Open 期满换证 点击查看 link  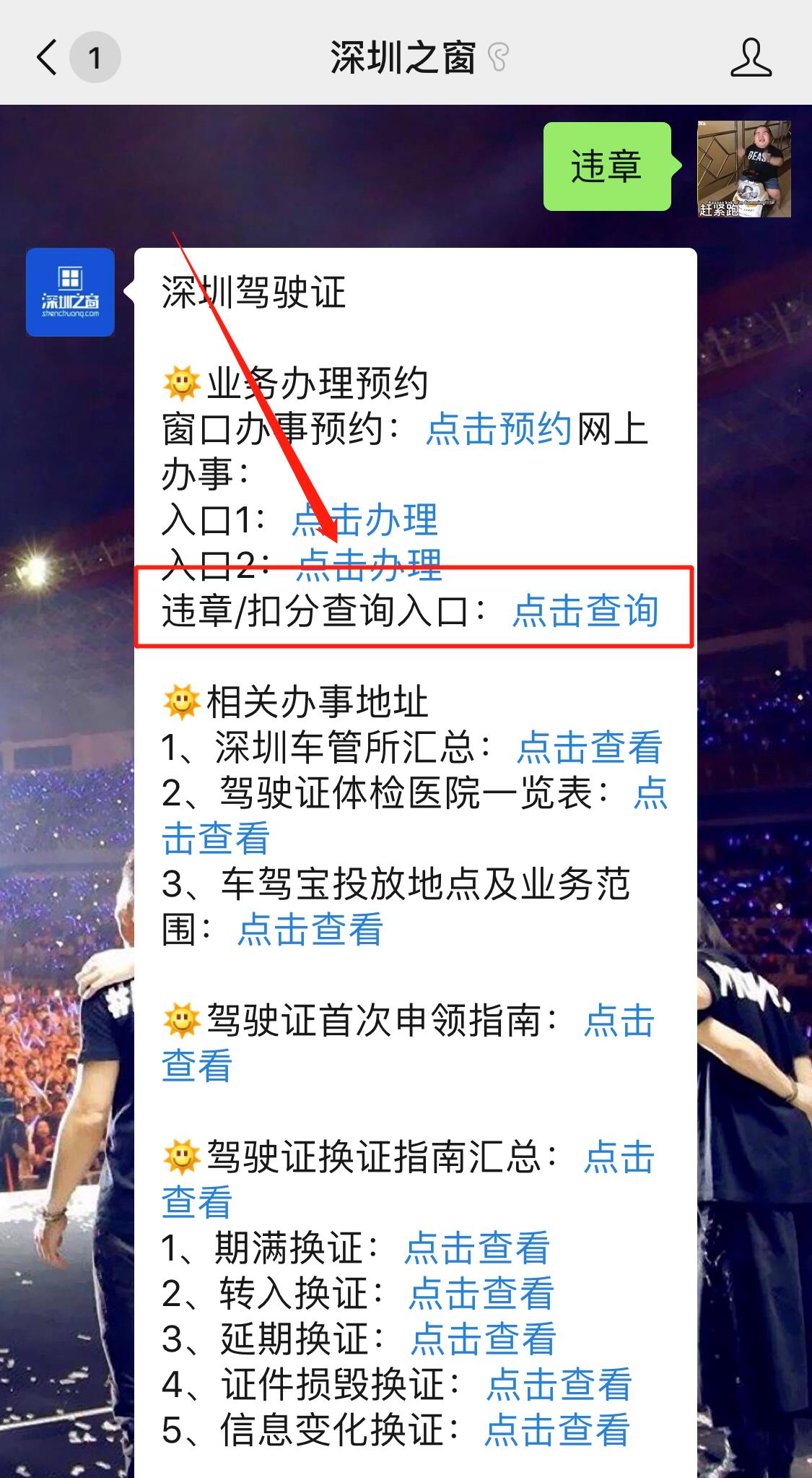(x=477, y=1248)
